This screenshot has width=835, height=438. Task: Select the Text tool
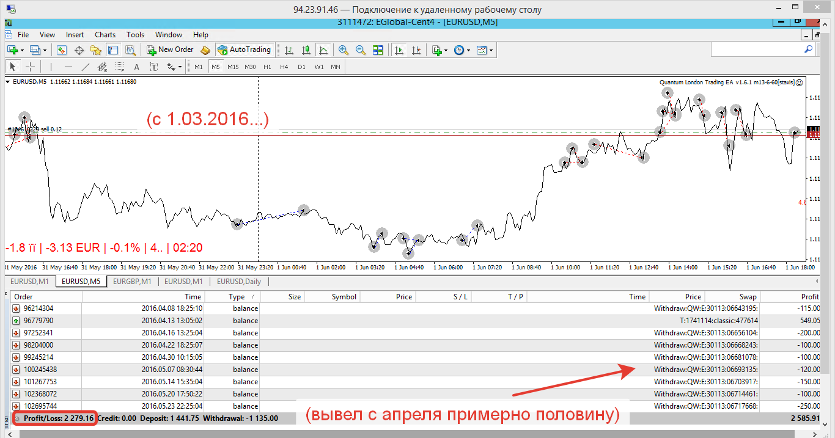pos(136,67)
